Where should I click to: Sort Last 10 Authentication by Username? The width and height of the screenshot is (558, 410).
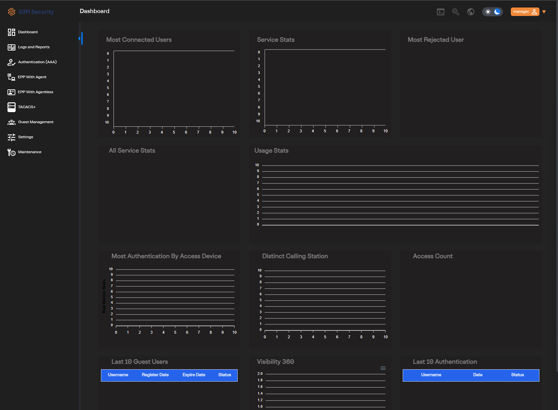(431, 375)
